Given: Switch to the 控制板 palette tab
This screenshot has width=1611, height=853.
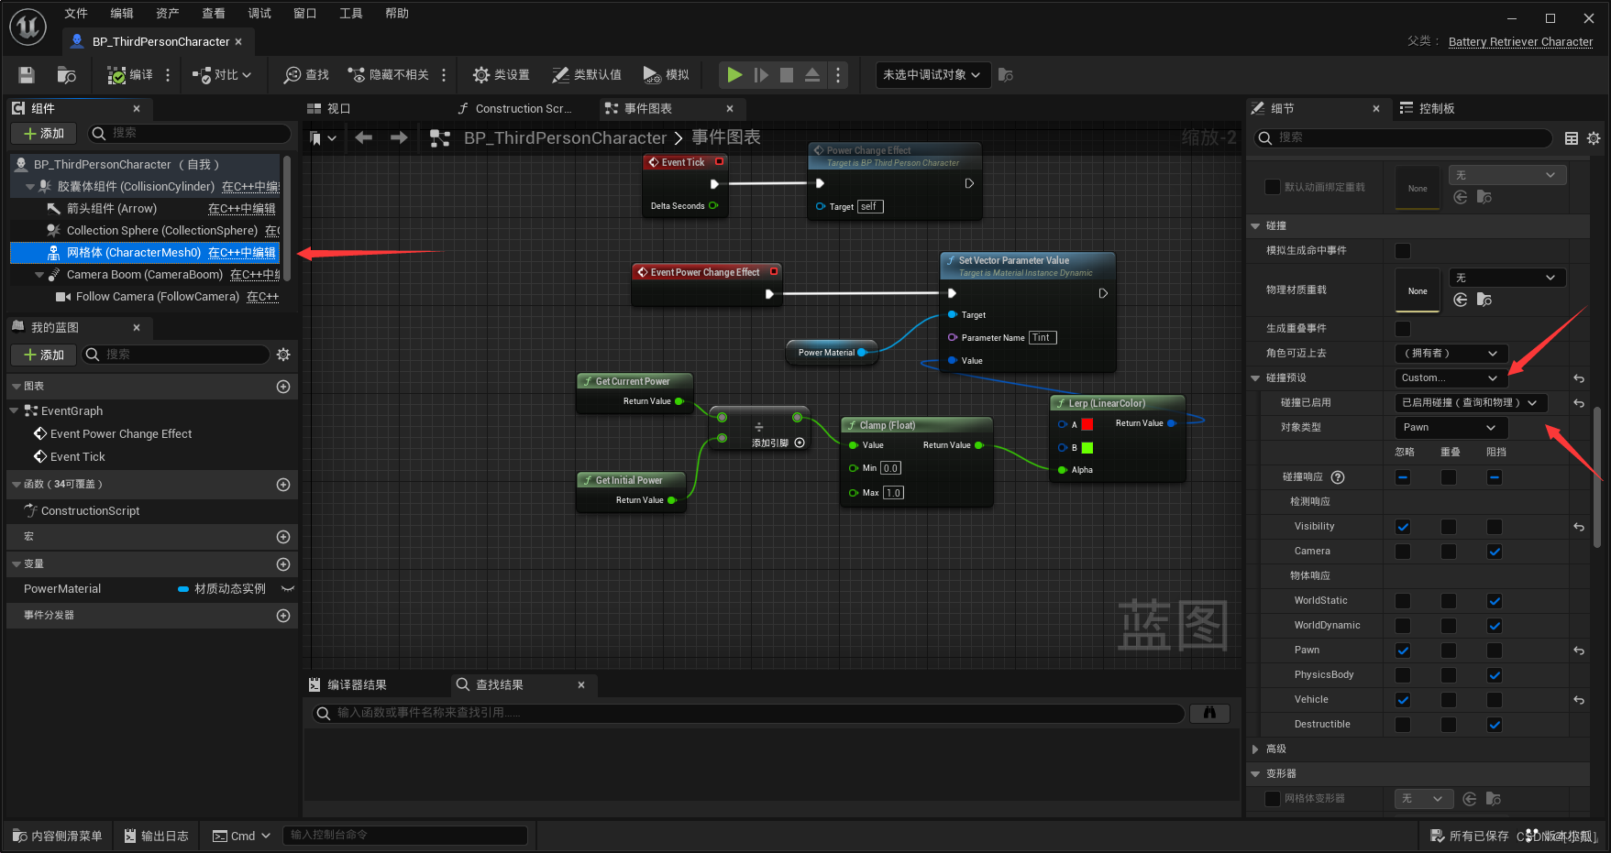Looking at the screenshot, I should coord(1428,108).
